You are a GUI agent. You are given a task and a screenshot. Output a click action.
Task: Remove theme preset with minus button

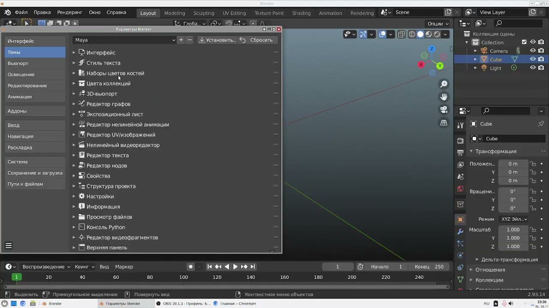point(190,40)
